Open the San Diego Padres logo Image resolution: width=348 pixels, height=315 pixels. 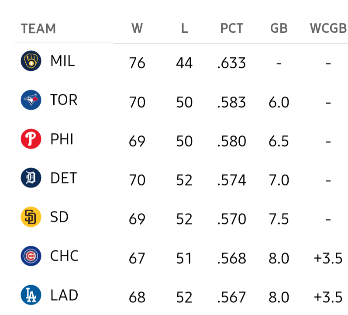click(x=31, y=217)
